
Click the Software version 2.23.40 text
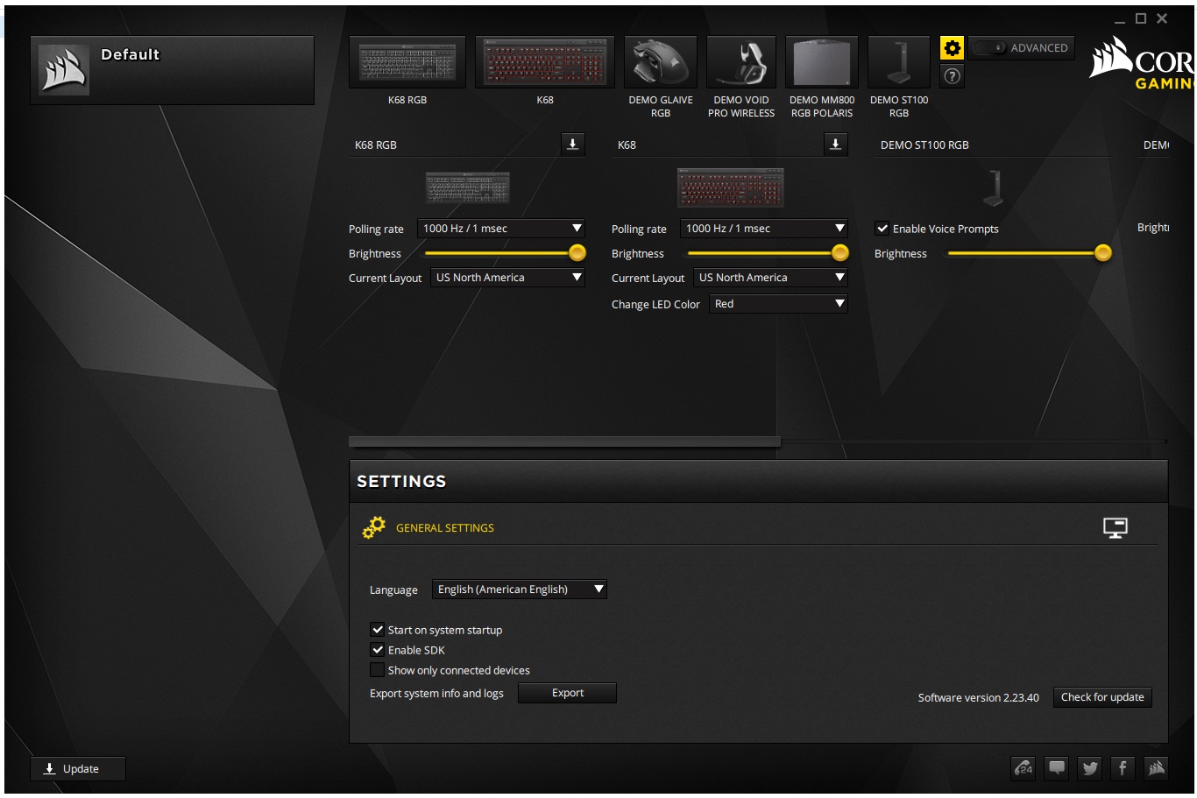pyautogui.click(x=978, y=698)
